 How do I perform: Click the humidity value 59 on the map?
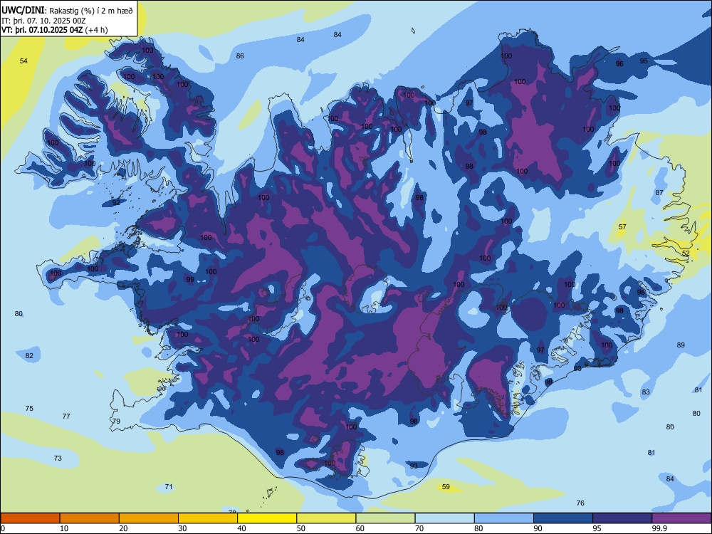[446, 487]
